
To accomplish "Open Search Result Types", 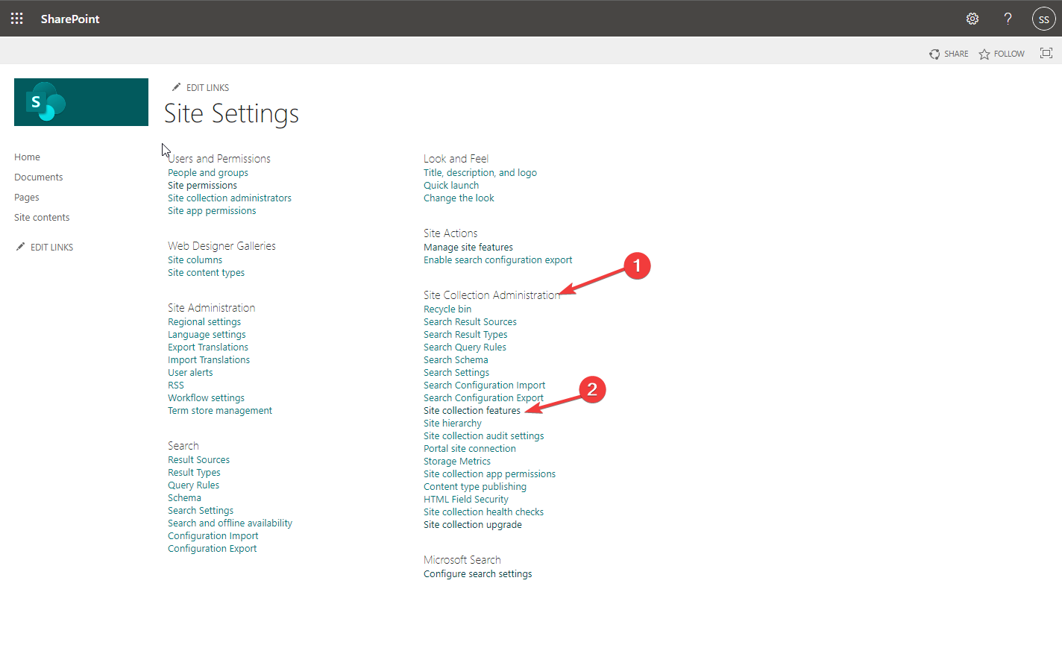I will (x=465, y=334).
